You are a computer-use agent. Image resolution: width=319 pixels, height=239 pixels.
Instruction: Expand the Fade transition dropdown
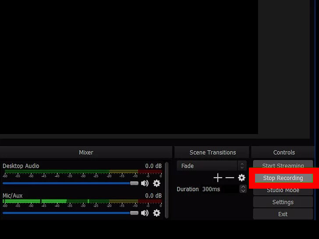click(x=242, y=166)
